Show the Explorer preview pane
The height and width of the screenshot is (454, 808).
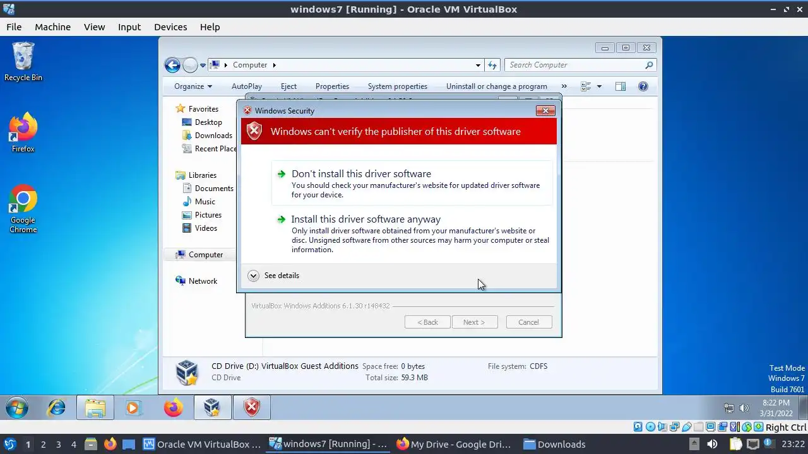click(621, 86)
